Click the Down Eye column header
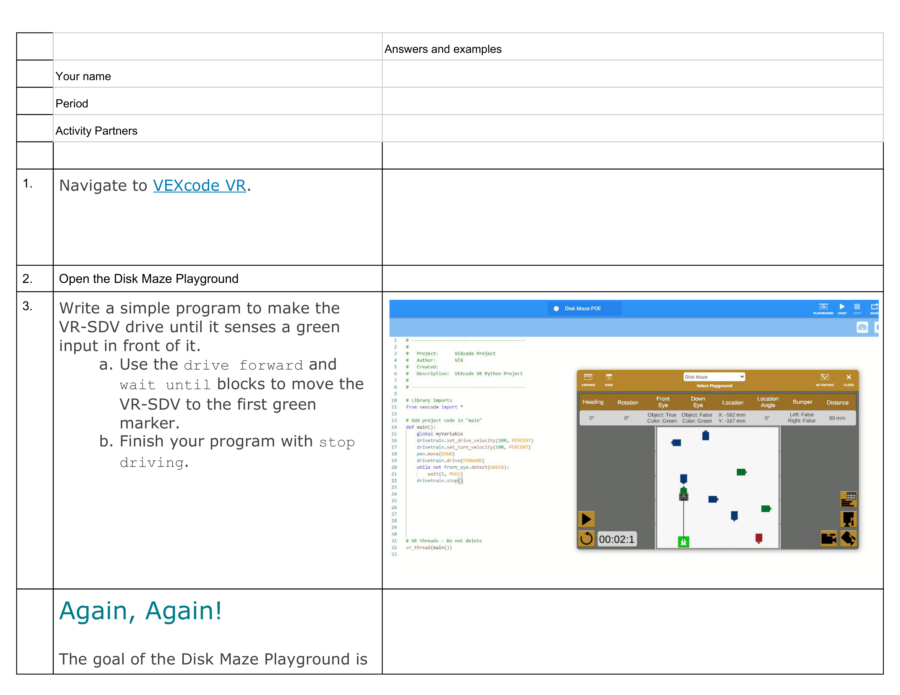 coord(698,402)
